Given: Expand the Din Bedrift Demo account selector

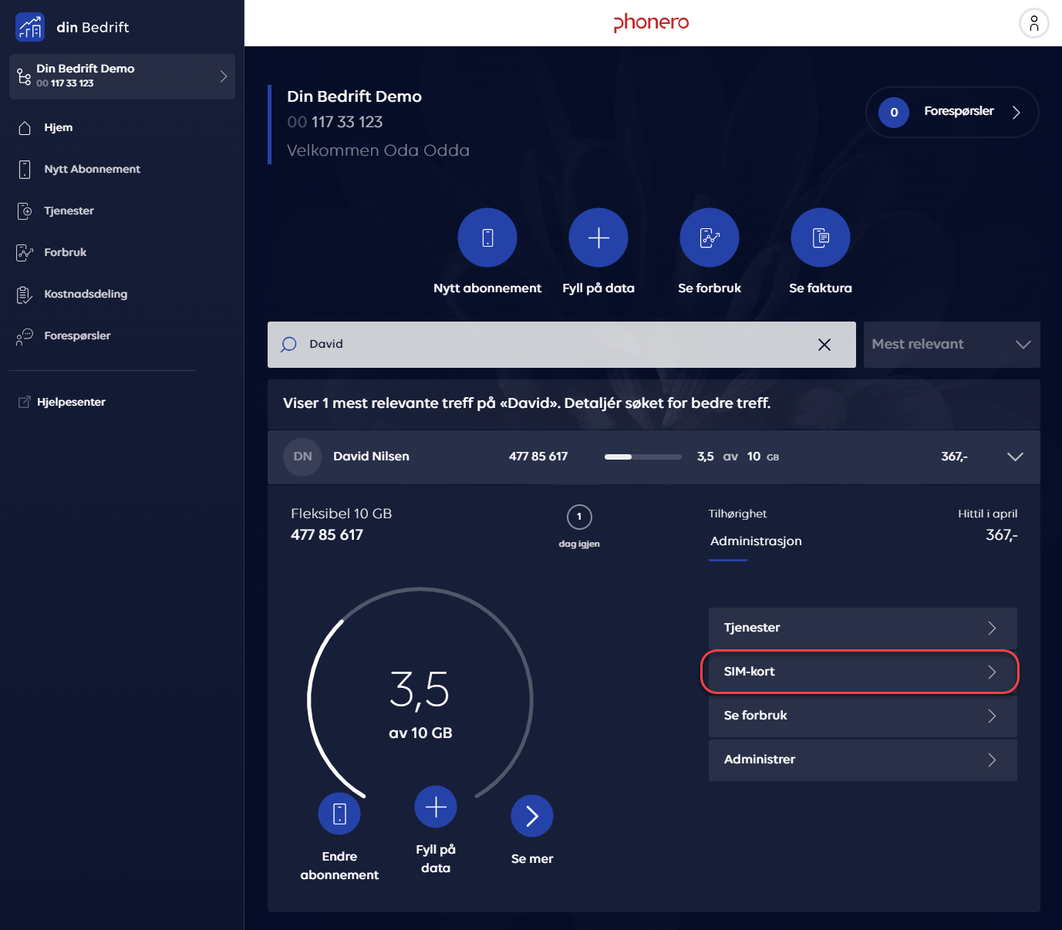Looking at the screenshot, I should click(x=122, y=76).
